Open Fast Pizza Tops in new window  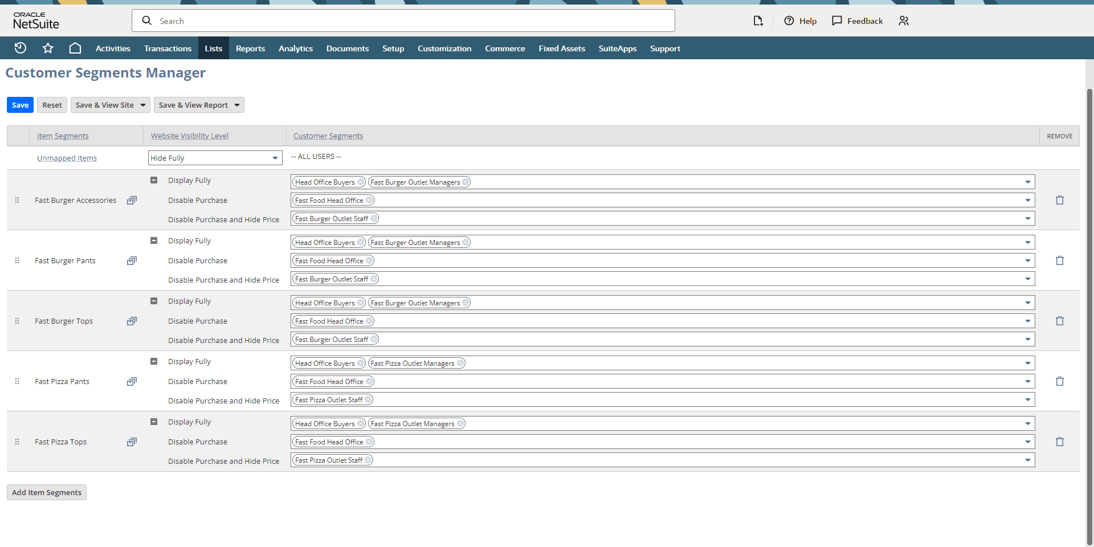click(x=132, y=442)
